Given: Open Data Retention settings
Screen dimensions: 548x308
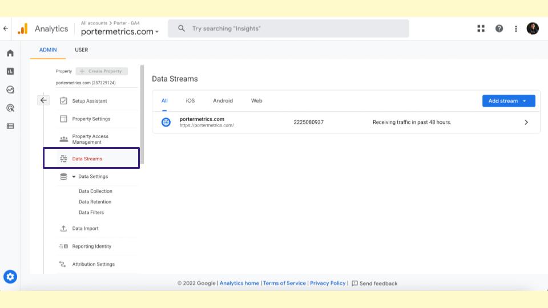Looking at the screenshot, I should (95, 202).
